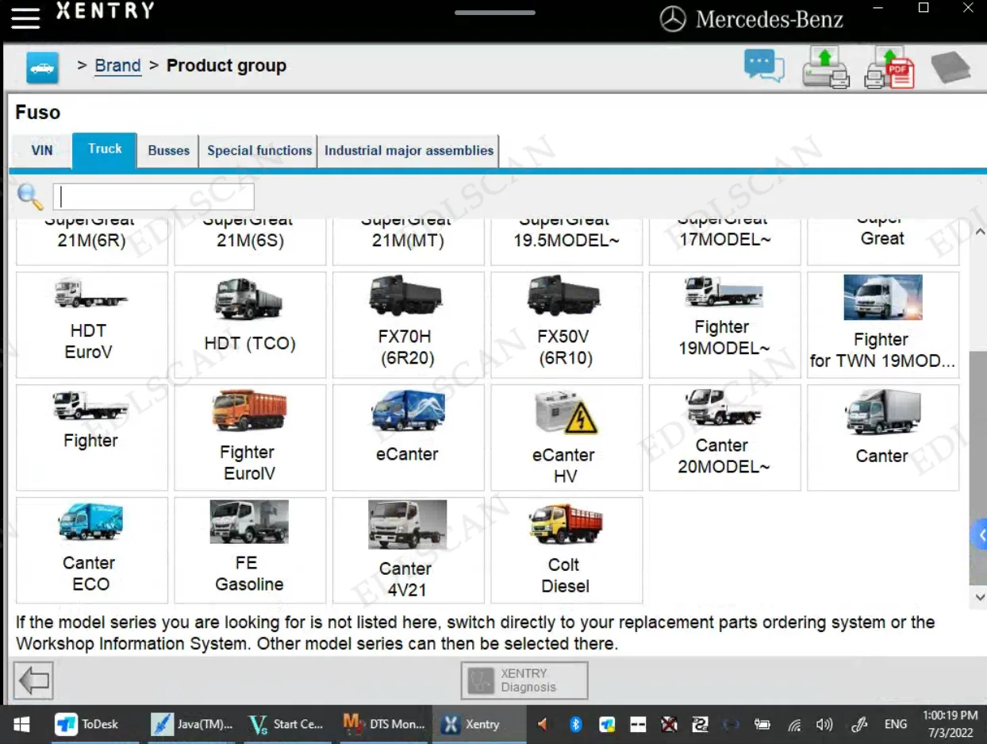Select the eCanter blue truck tile
This screenshot has height=744, width=987.
[408, 438]
